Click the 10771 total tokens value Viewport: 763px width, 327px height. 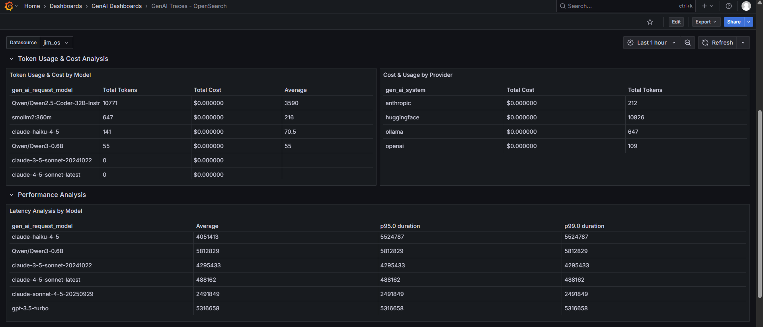[110, 103]
